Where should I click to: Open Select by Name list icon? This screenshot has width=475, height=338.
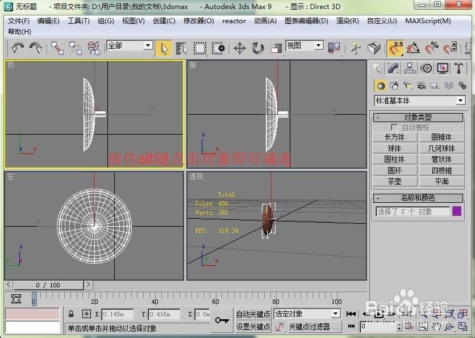pyautogui.click(x=181, y=48)
